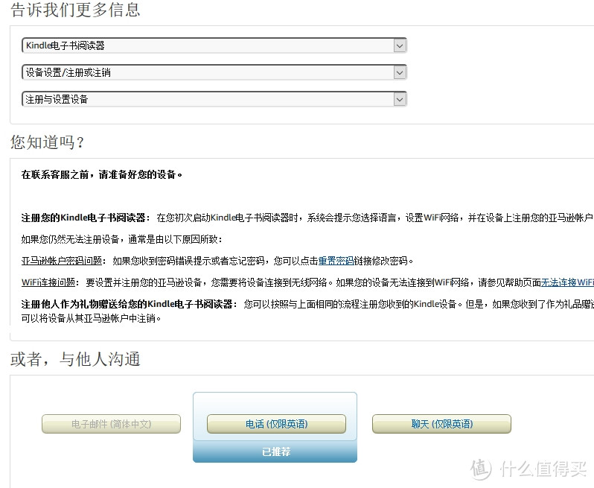Open the 注册与设置设备 dropdown

(214, 99)
